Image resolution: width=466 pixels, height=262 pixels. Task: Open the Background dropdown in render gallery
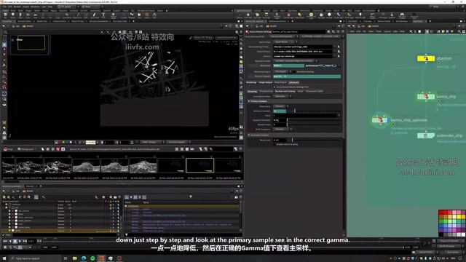[27, 149]
